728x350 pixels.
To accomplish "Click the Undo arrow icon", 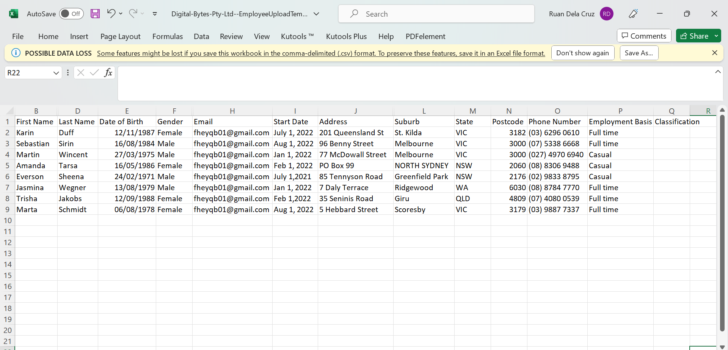I will 111,14.
